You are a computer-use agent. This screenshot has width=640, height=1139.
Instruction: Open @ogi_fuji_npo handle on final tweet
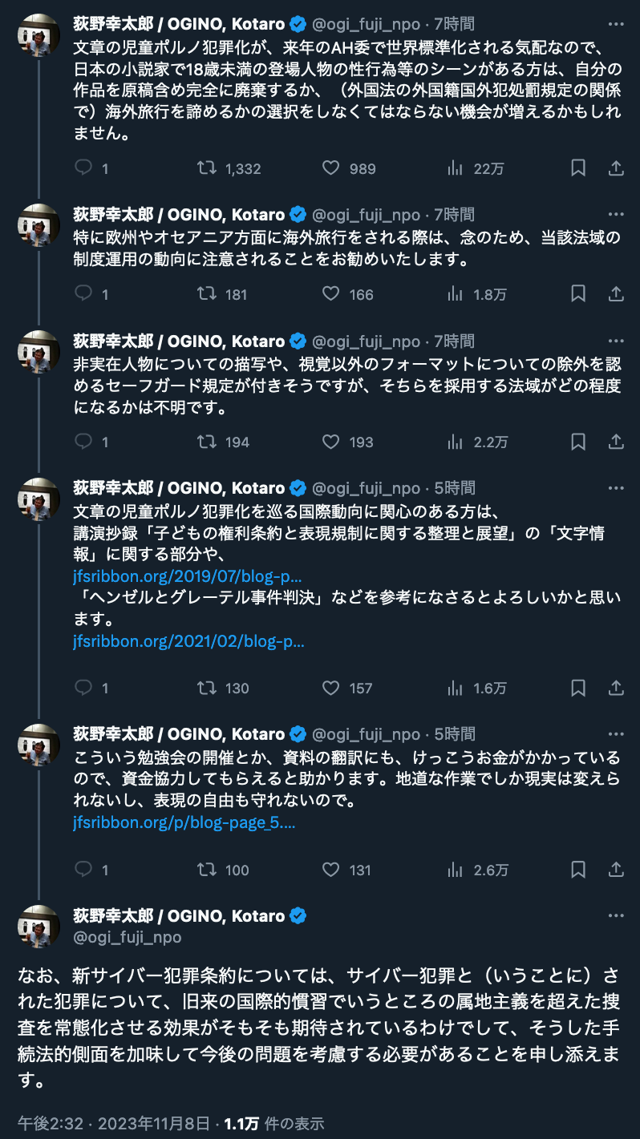128,937
